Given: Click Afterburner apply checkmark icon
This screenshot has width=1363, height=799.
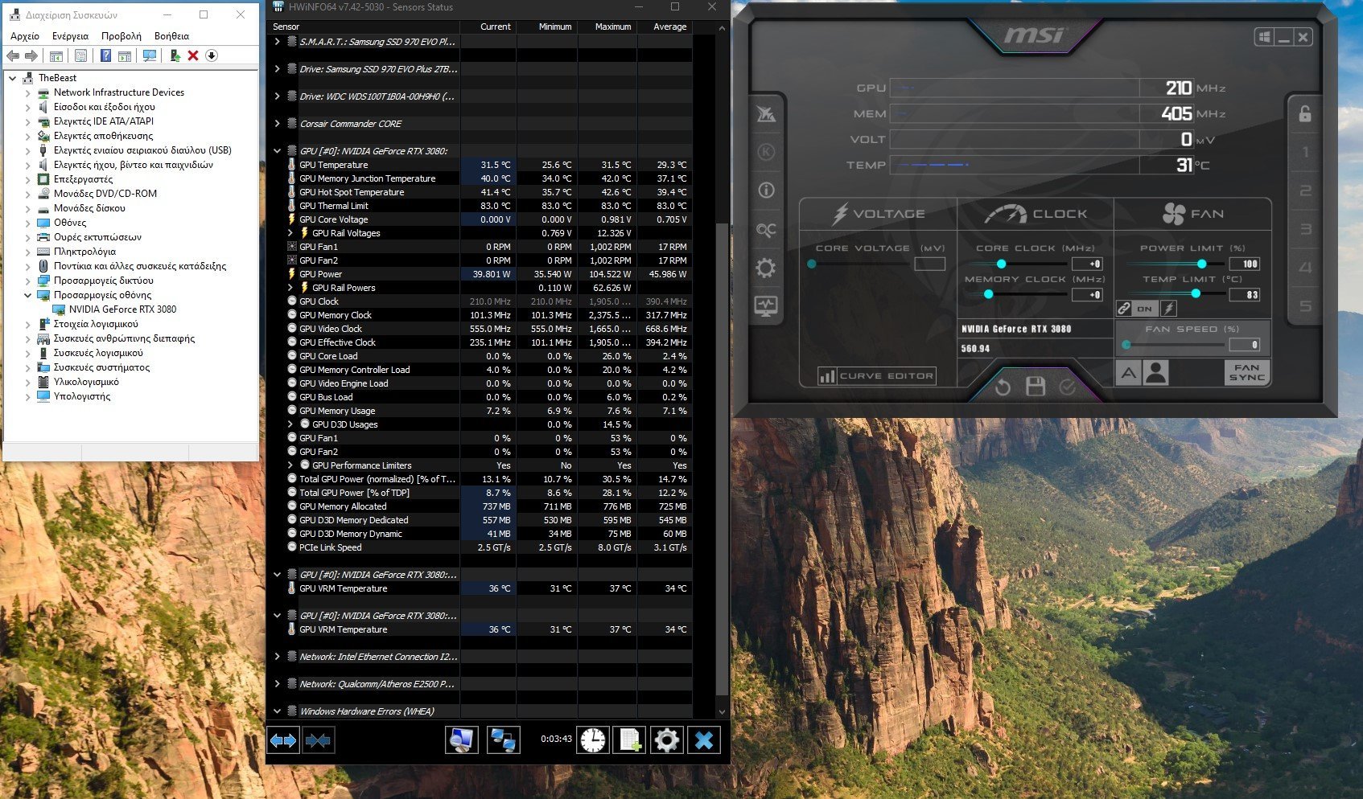Looking at the screenshot, I should point(1068,387).
